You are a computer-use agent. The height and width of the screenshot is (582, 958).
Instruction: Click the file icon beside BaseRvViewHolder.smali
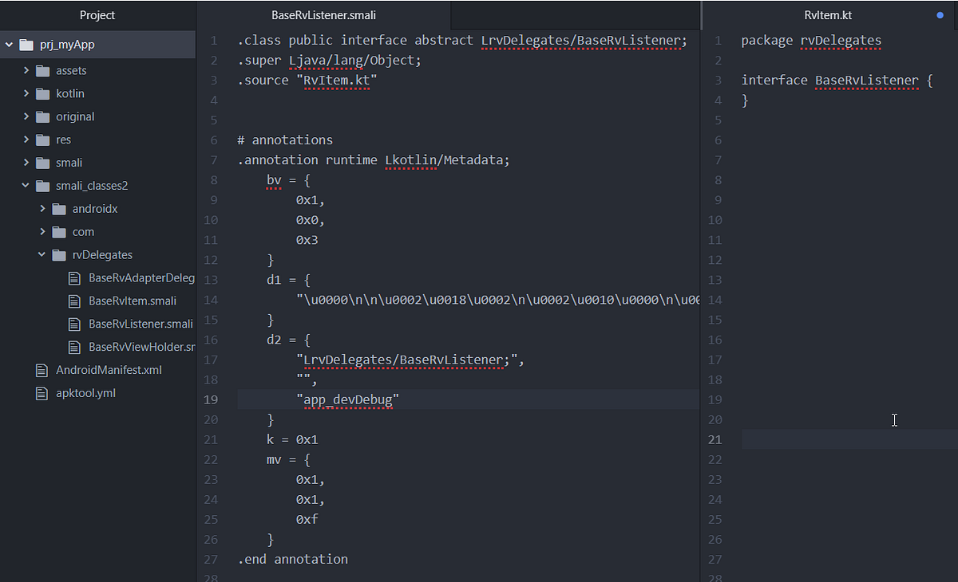(x=73, y=347)
